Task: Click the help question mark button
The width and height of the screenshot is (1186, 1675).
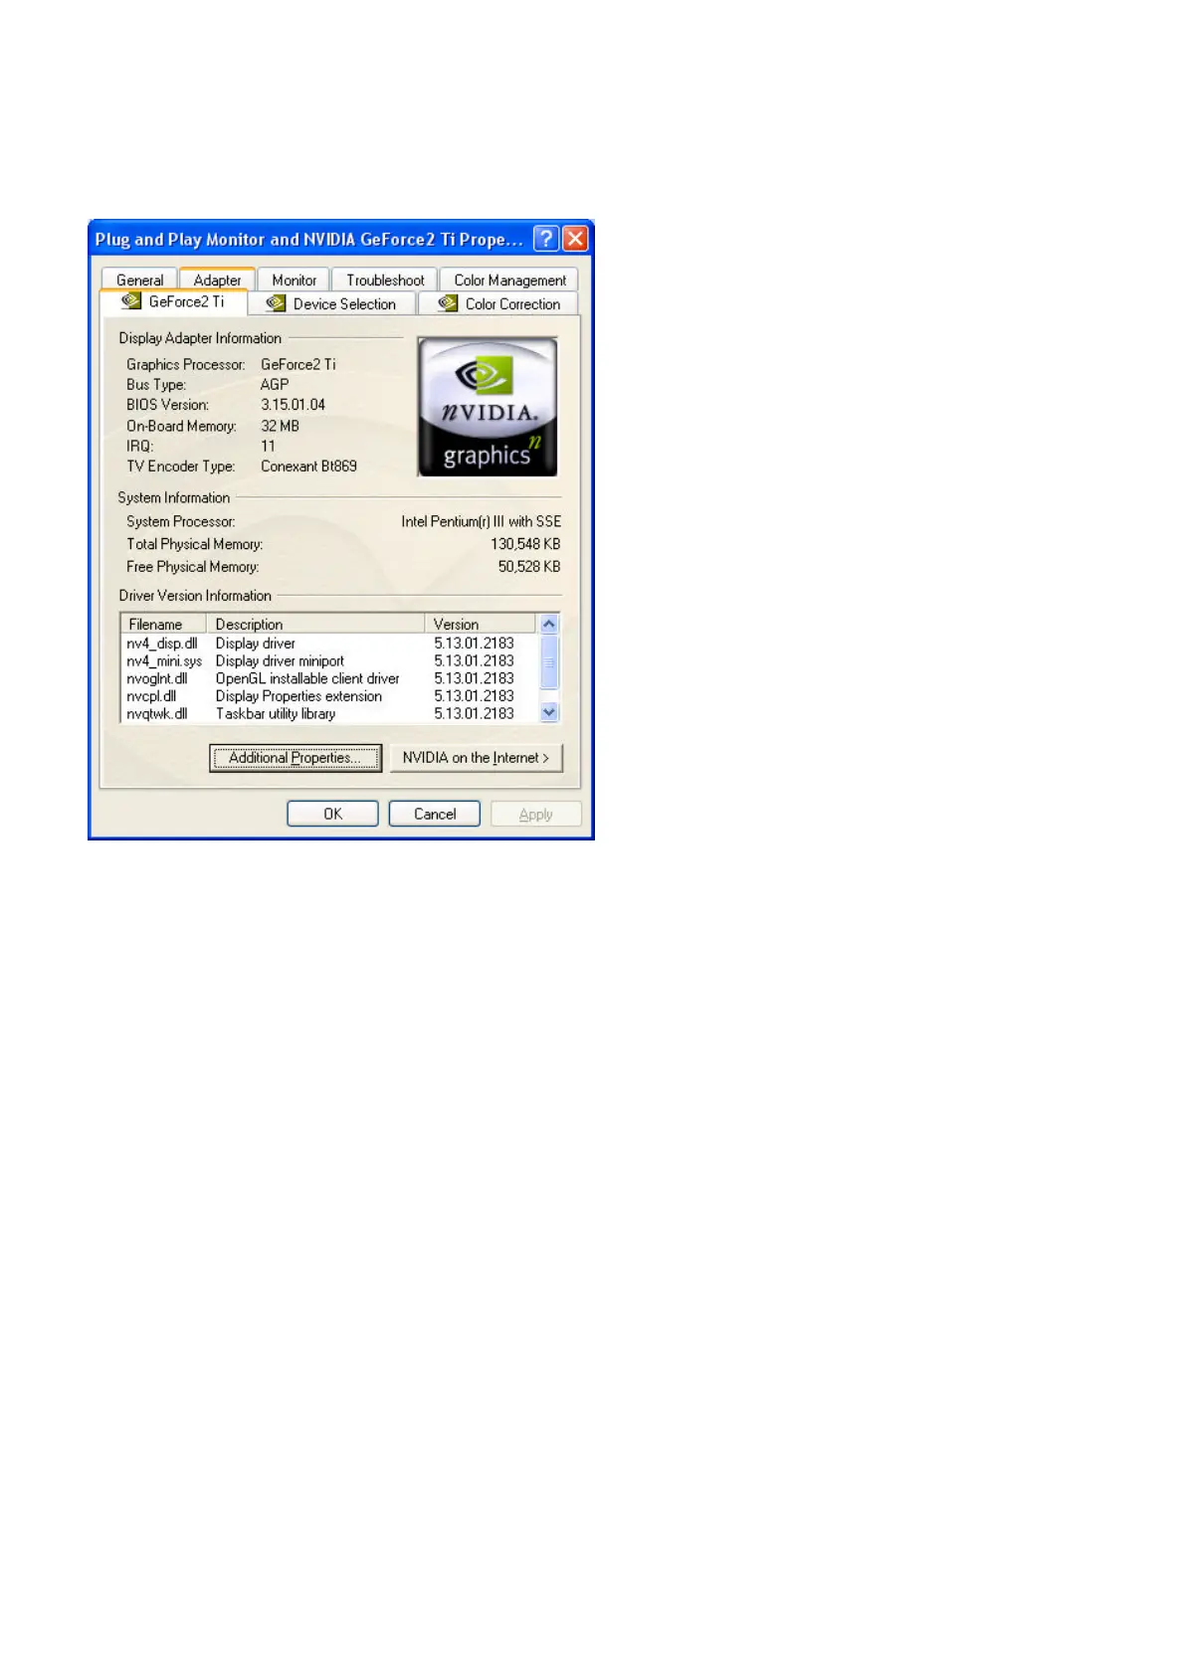Action: click(545, 239)
